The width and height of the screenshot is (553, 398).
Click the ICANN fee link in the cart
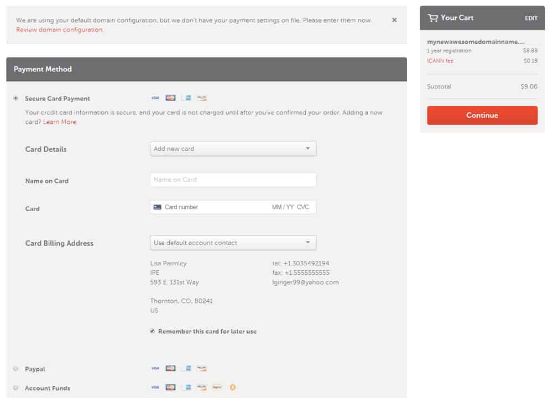440,61
